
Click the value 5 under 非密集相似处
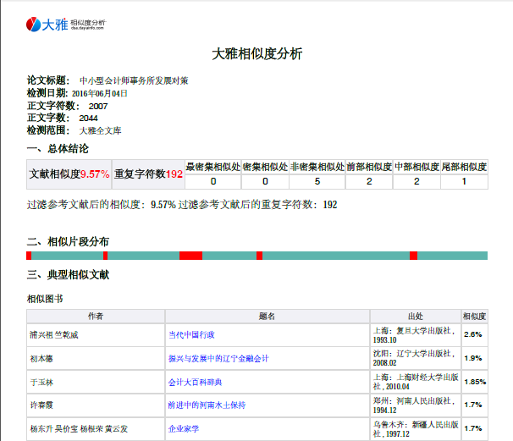(317, 182)
